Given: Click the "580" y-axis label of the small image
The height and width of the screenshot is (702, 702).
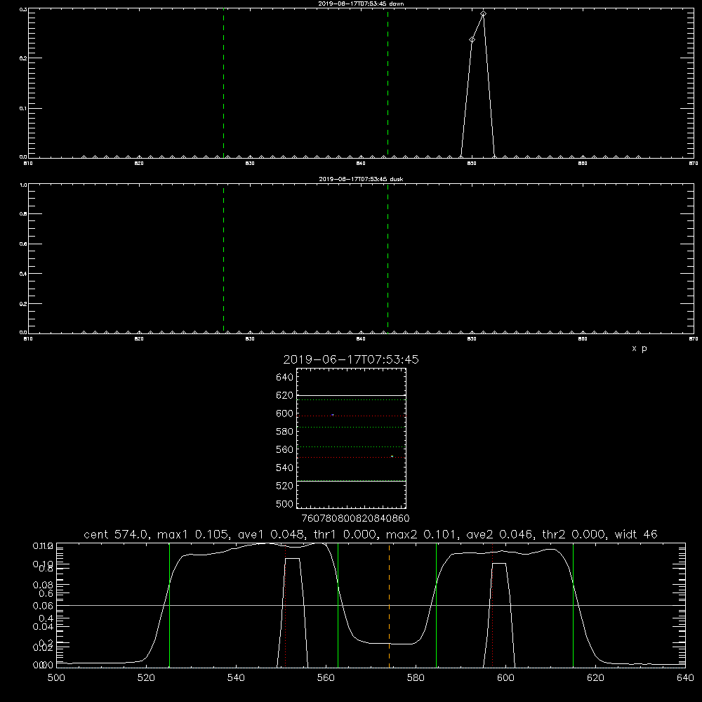Looking at the screenshot, I should click(285, 432).
